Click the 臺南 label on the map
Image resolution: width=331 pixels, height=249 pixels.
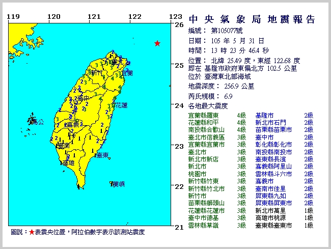click(x=63, y=146)
